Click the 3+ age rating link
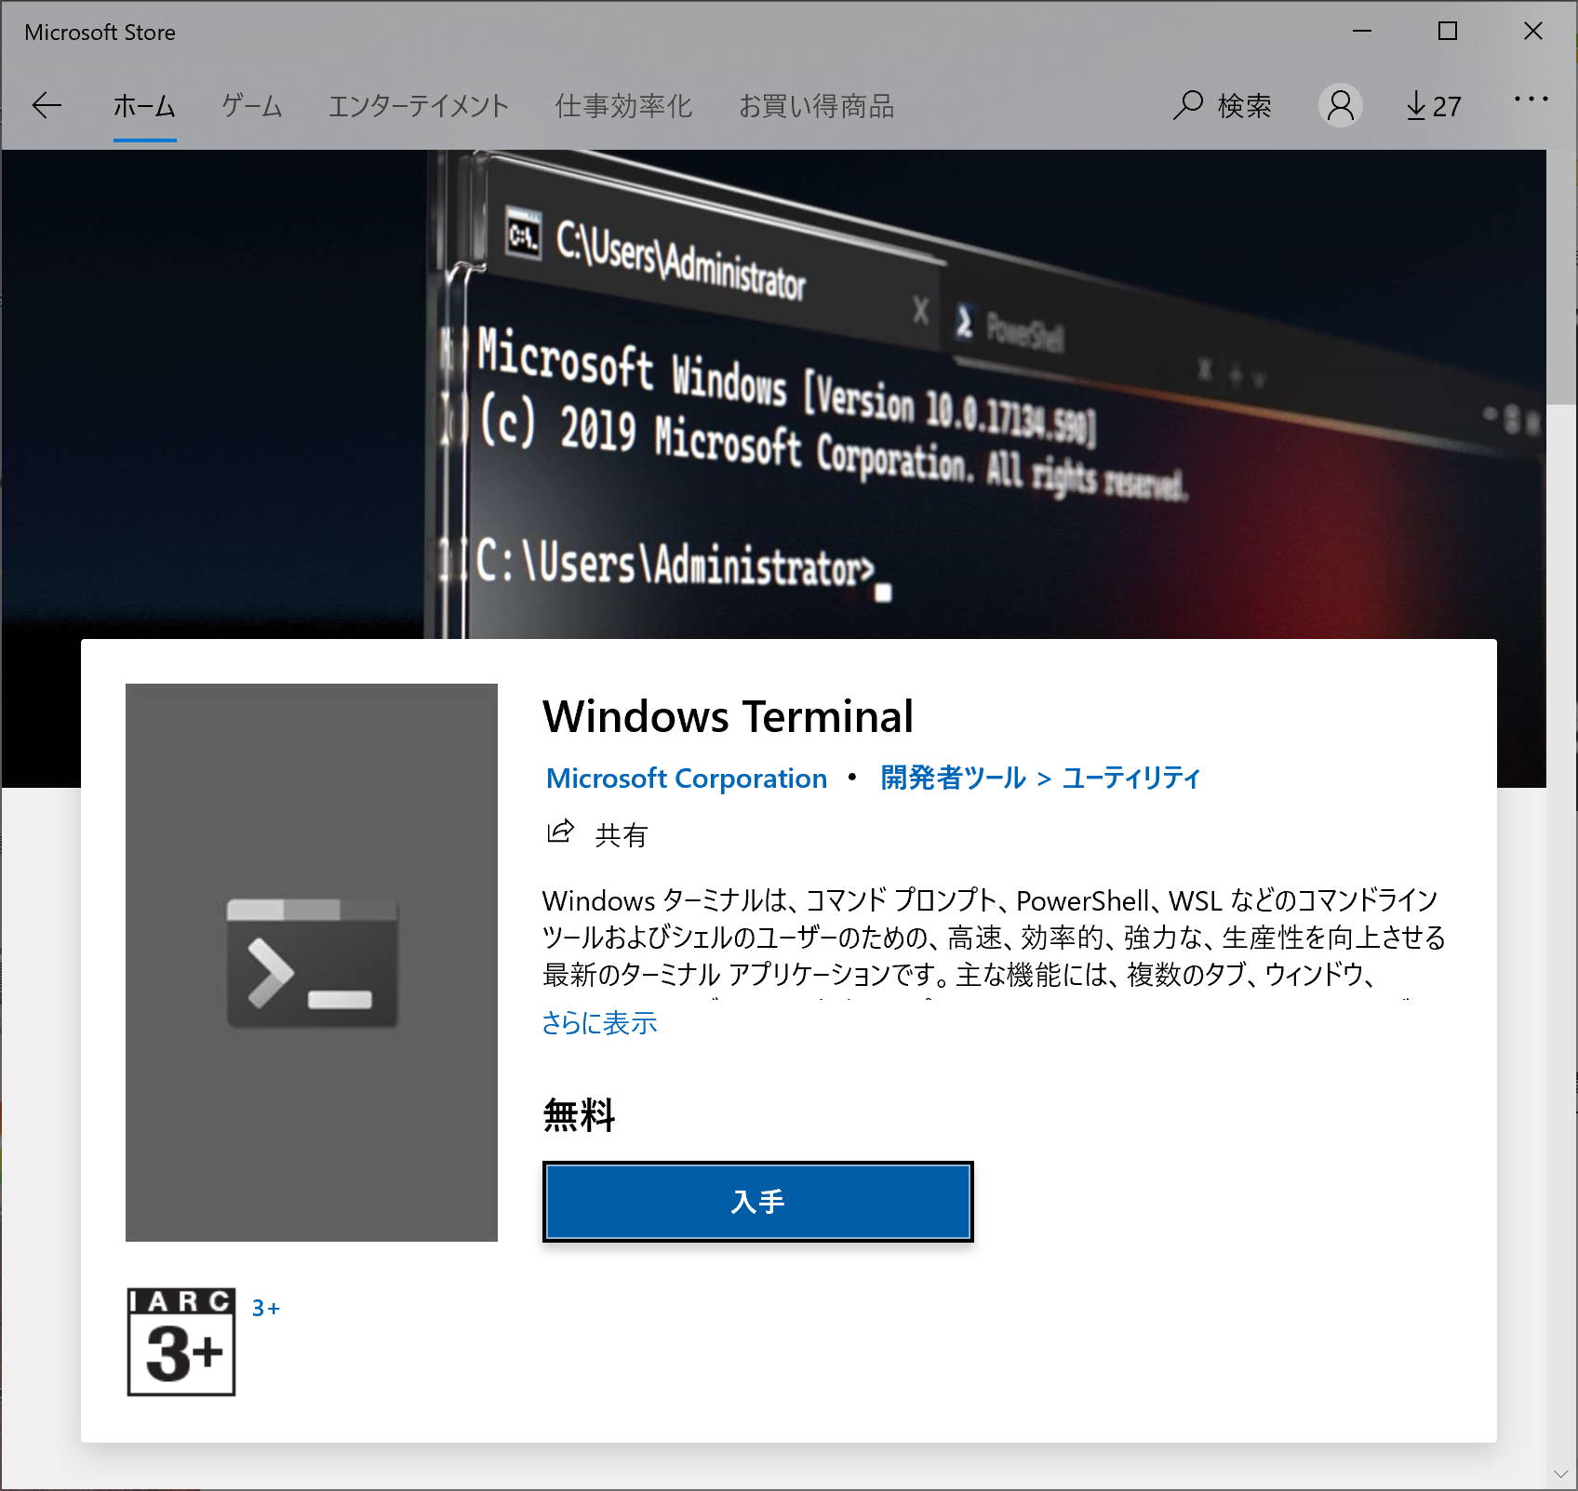 266,1309
